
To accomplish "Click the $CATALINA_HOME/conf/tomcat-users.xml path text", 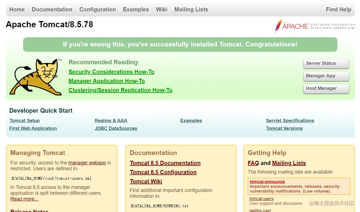I will pyautogui.click(x=51, y=178).
